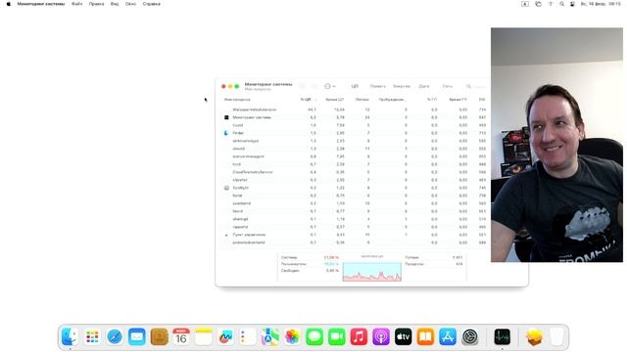Viewport: 627px width, 352px height.
Task: Open the Справка menu
Action: pos(152,4)
